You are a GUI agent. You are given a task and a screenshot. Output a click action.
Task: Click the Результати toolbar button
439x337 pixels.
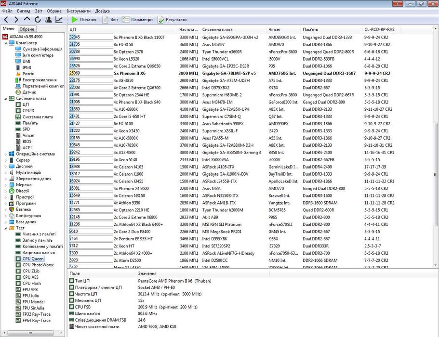coord(172,20)
